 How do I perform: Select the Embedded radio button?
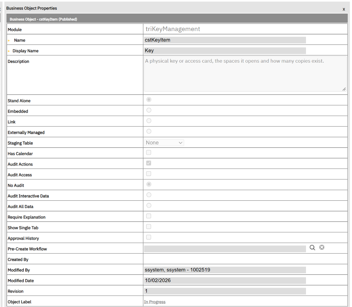tap(149, 110)
